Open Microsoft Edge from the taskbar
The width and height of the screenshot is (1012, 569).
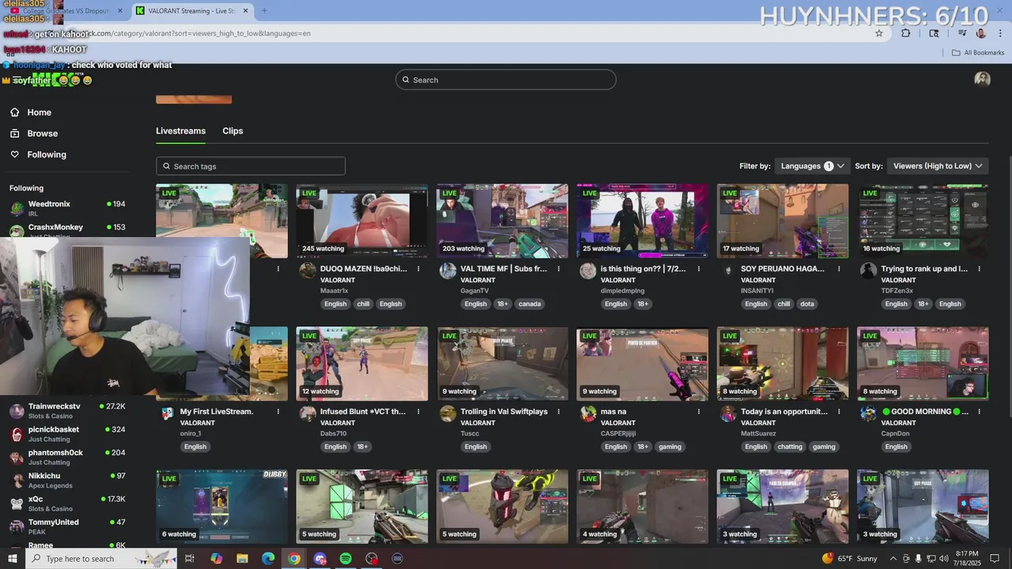pos(268,559)
